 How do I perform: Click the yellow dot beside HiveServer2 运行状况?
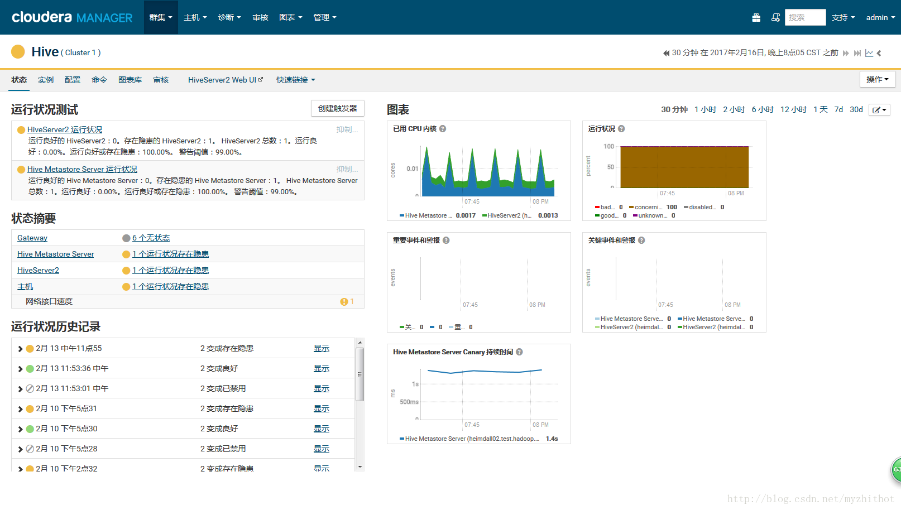click(21, 130)
